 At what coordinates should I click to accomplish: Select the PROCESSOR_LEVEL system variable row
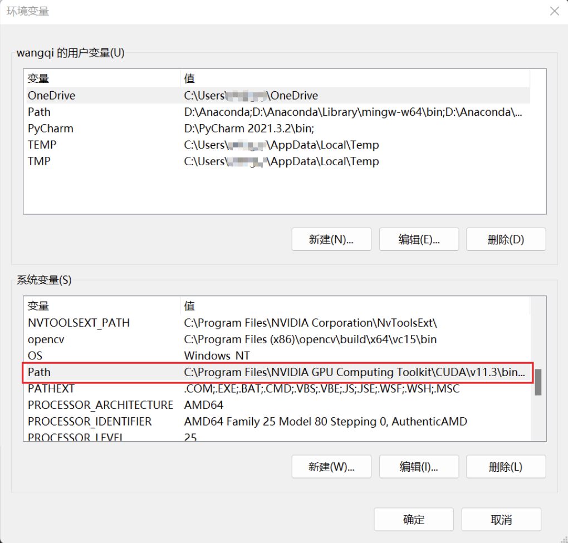click(x=278, y=436)
